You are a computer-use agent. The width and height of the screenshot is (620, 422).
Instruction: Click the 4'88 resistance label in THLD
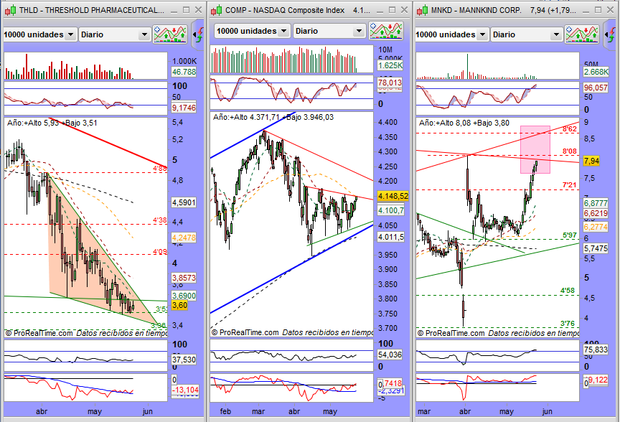pyautogui.click(x=160, y=169)
